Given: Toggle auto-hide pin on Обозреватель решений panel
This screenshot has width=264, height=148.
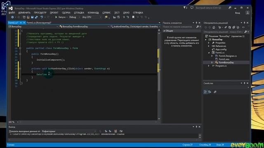Looking at the screenshot, I should click(244, 23).
